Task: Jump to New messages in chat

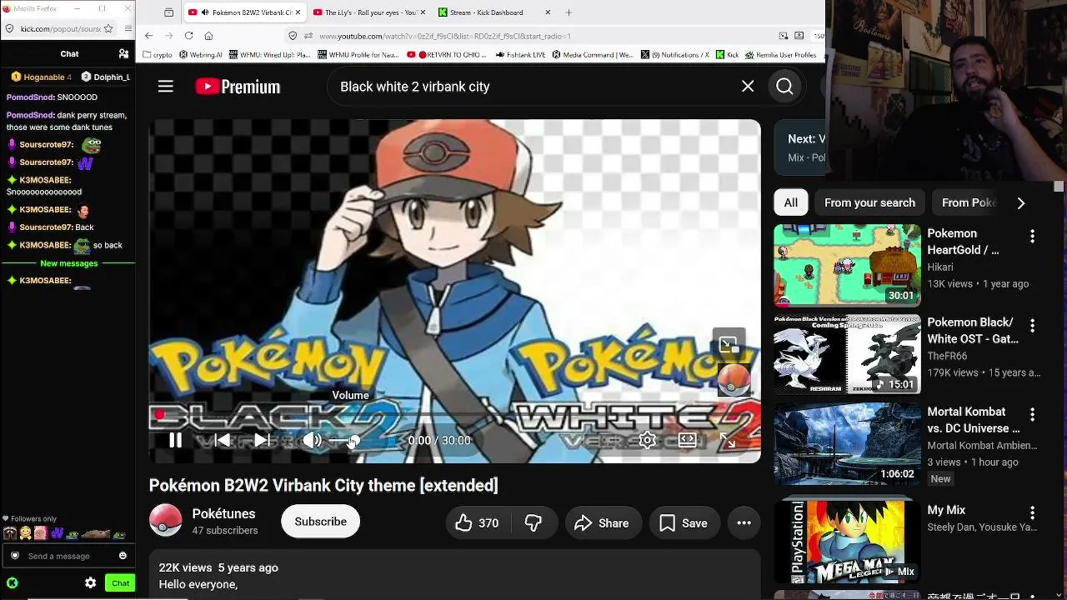Action: click(x=69, y=263)
